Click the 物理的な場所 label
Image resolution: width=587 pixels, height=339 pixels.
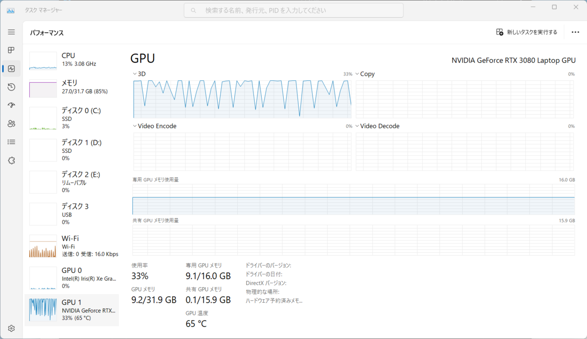(x=262, y=291)
